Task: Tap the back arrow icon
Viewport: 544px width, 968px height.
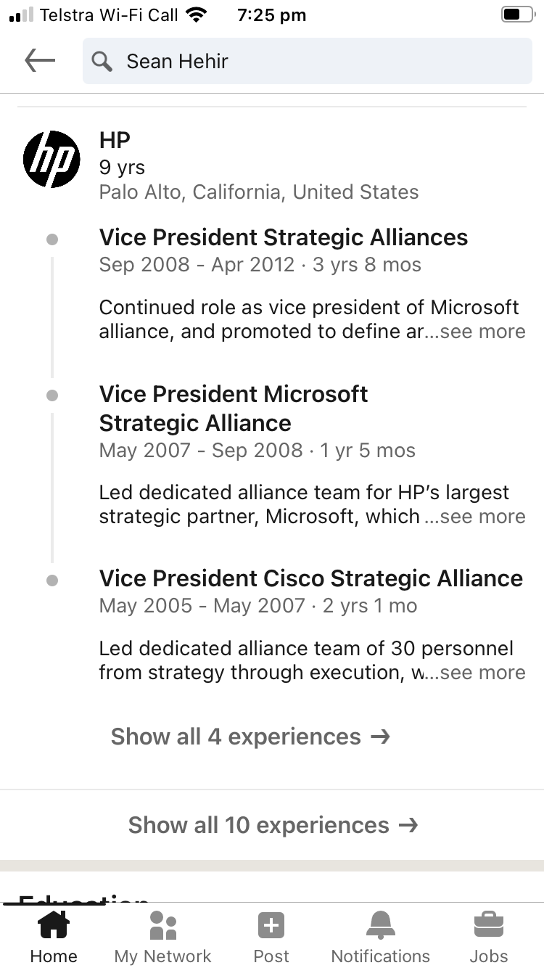Action: [40, 61]
